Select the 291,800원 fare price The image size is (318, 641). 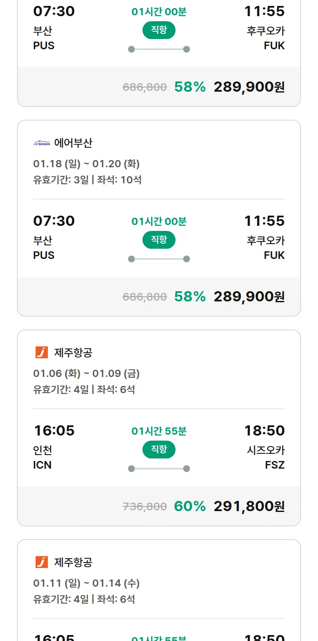click(249, 506)
